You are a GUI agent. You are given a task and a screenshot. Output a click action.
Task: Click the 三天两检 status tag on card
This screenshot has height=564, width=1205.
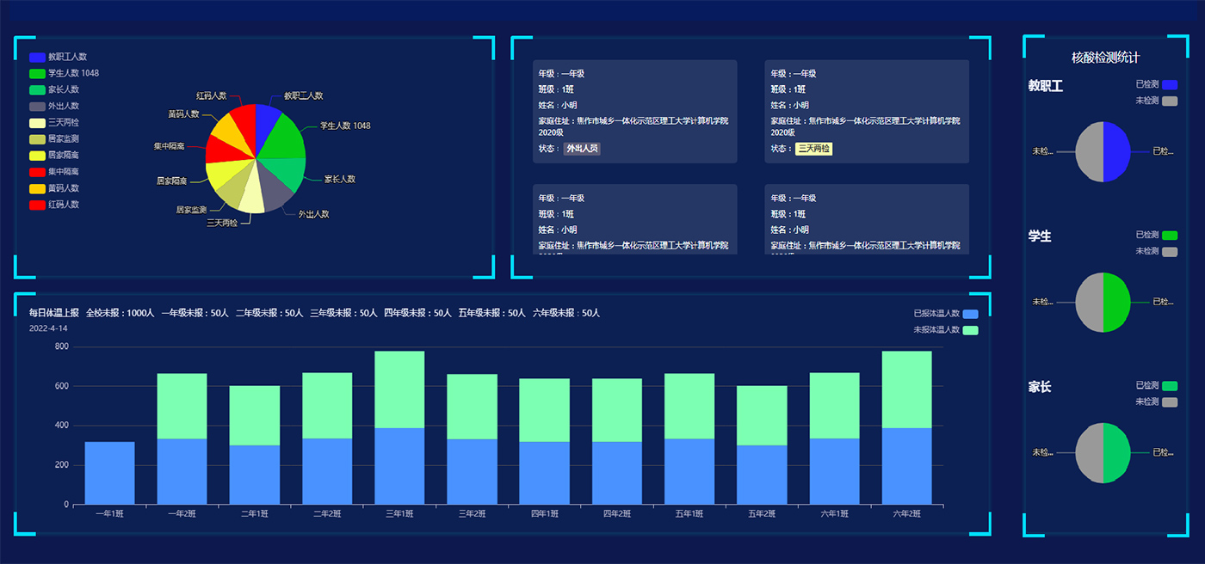[x=813, y=149]
